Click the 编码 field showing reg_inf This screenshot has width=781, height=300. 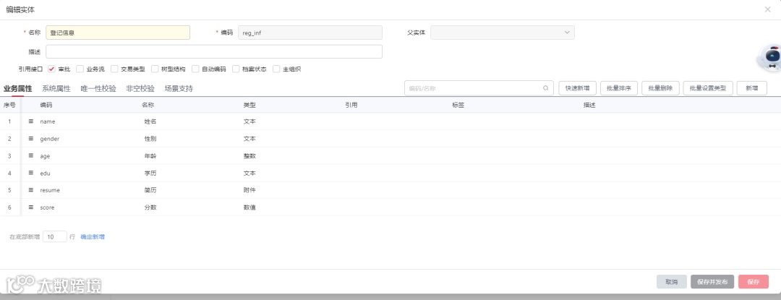tap(310, 33)
